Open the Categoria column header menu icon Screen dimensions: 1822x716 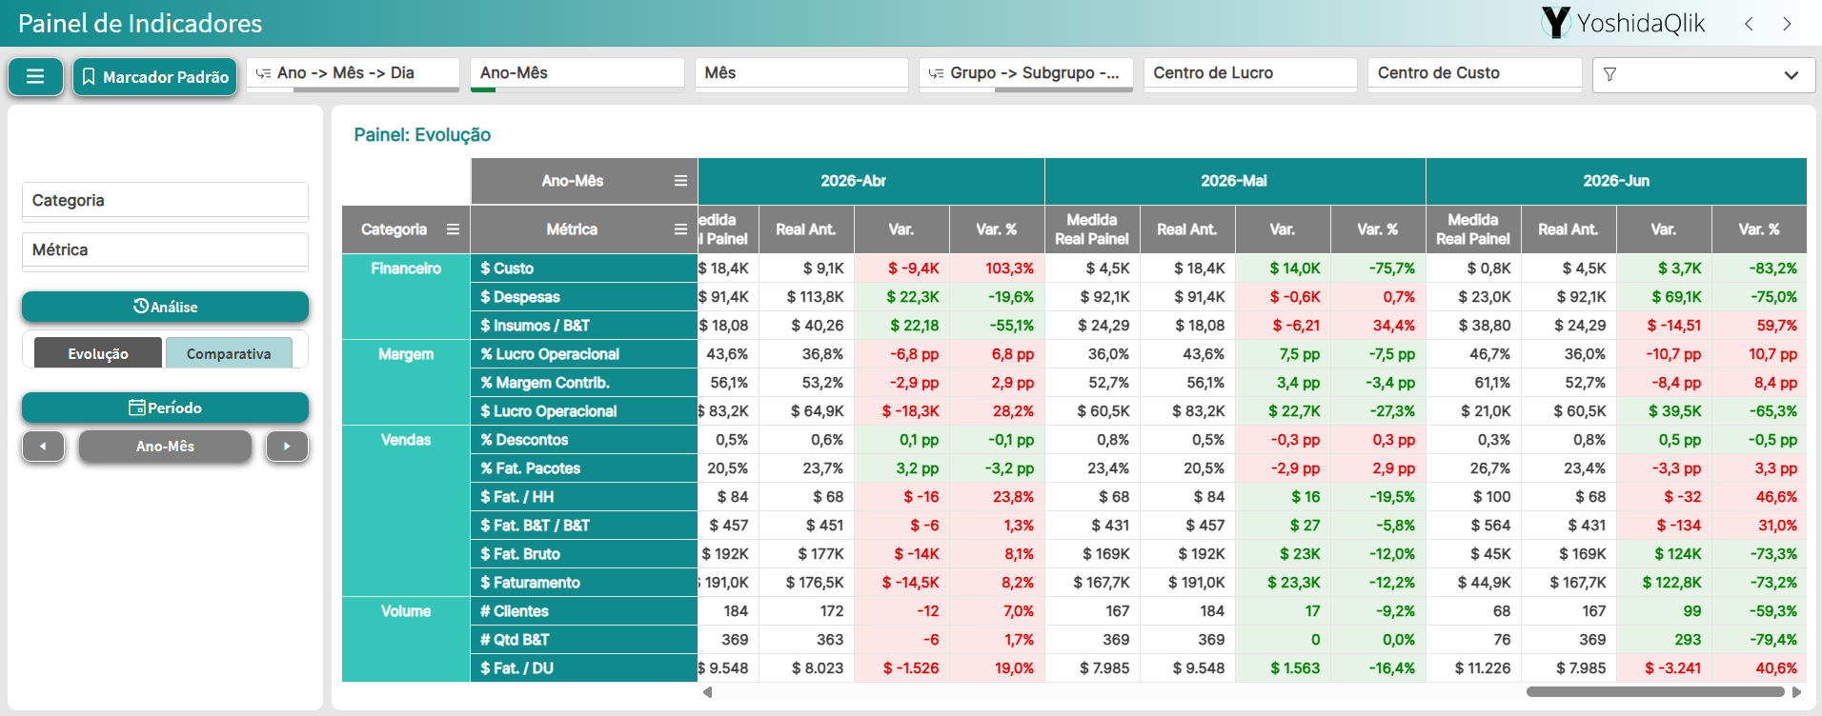point(453,229)
